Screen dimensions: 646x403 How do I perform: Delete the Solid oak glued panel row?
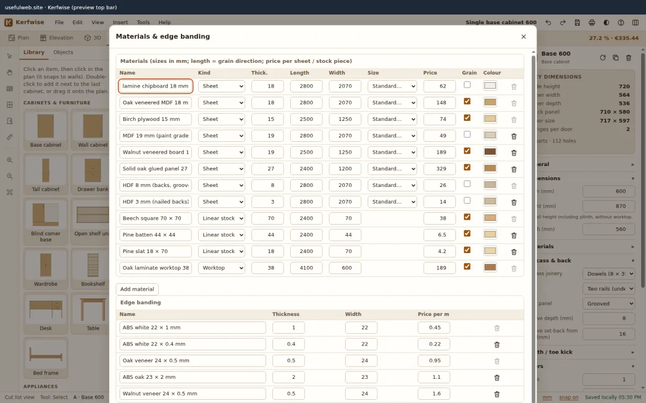(514, 169)
